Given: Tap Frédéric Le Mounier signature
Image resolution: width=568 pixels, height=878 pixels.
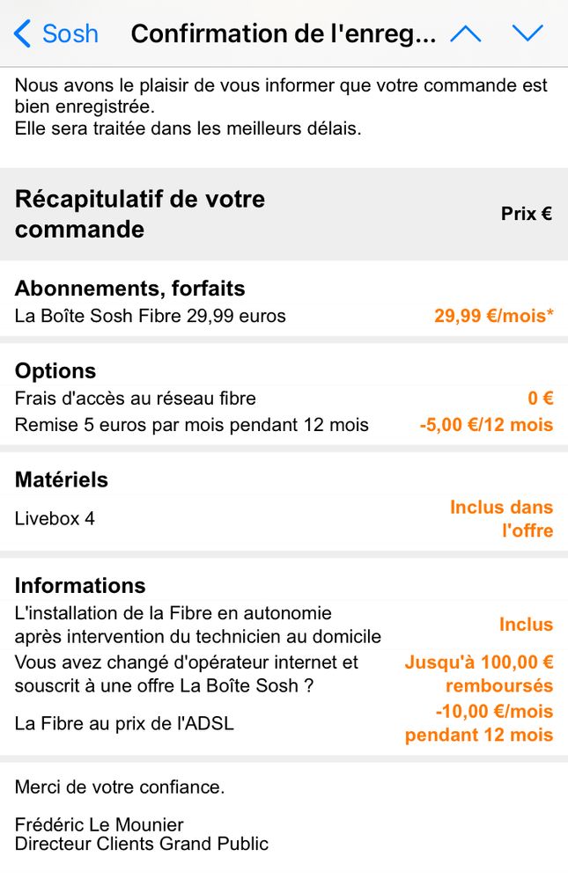Looking at the screenshot, I should [x=100, y=825].
